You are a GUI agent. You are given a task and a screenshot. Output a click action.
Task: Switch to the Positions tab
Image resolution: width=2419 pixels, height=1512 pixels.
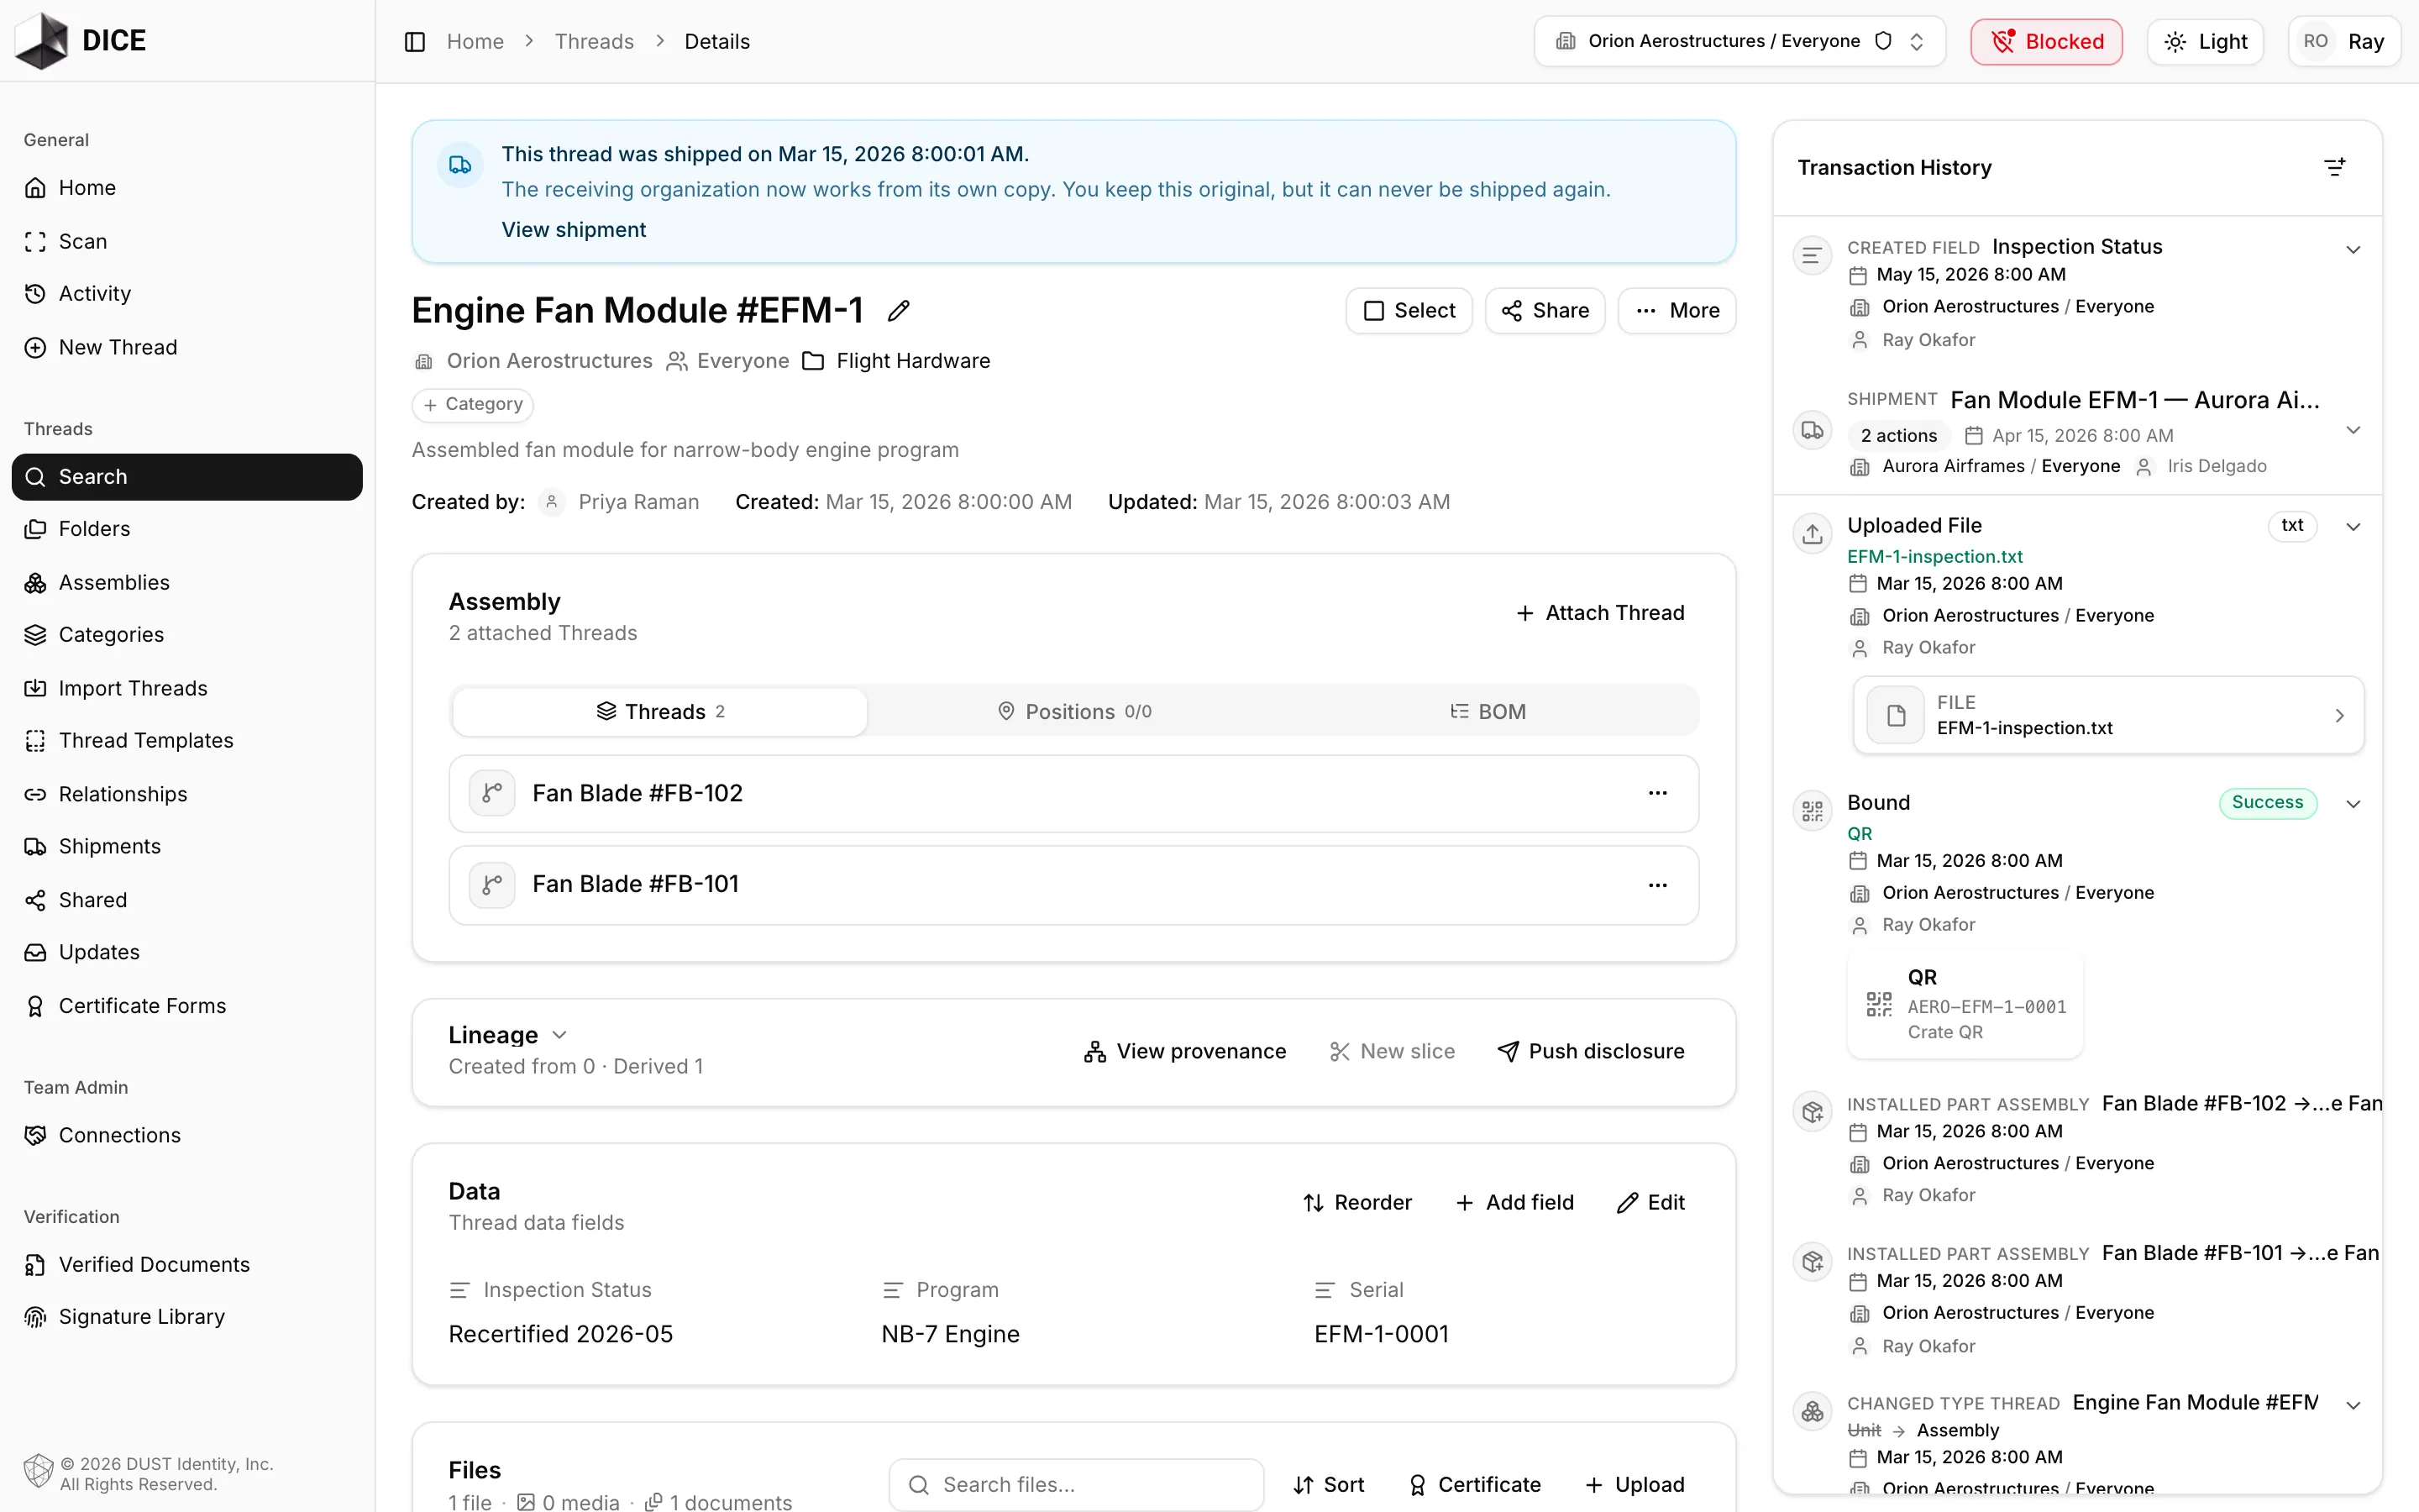click(1074, 712)
